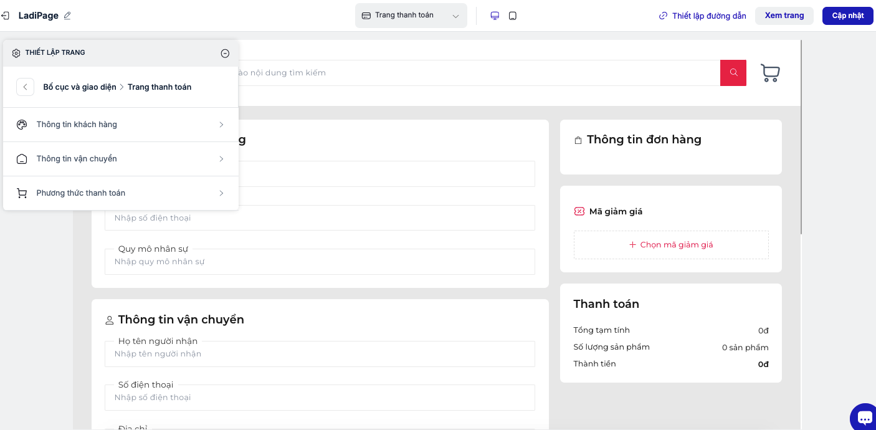Click Thành tiền label
Screen dimensions: 876x430
(595, 364)
